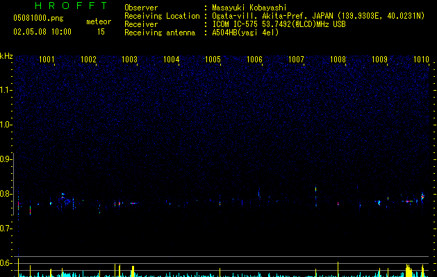The height and width of the screenshot is (277, 437).
Task: Click the 1.1 kHz frequency tick label
Action: tap(6, 90)
